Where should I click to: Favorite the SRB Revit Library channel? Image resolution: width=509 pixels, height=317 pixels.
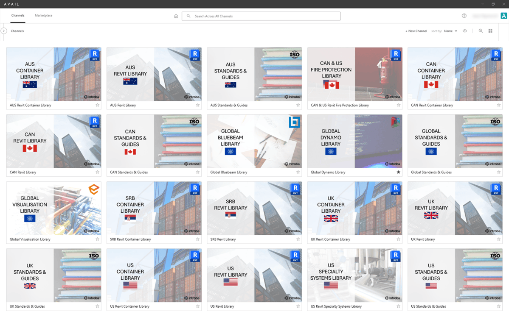298,239
